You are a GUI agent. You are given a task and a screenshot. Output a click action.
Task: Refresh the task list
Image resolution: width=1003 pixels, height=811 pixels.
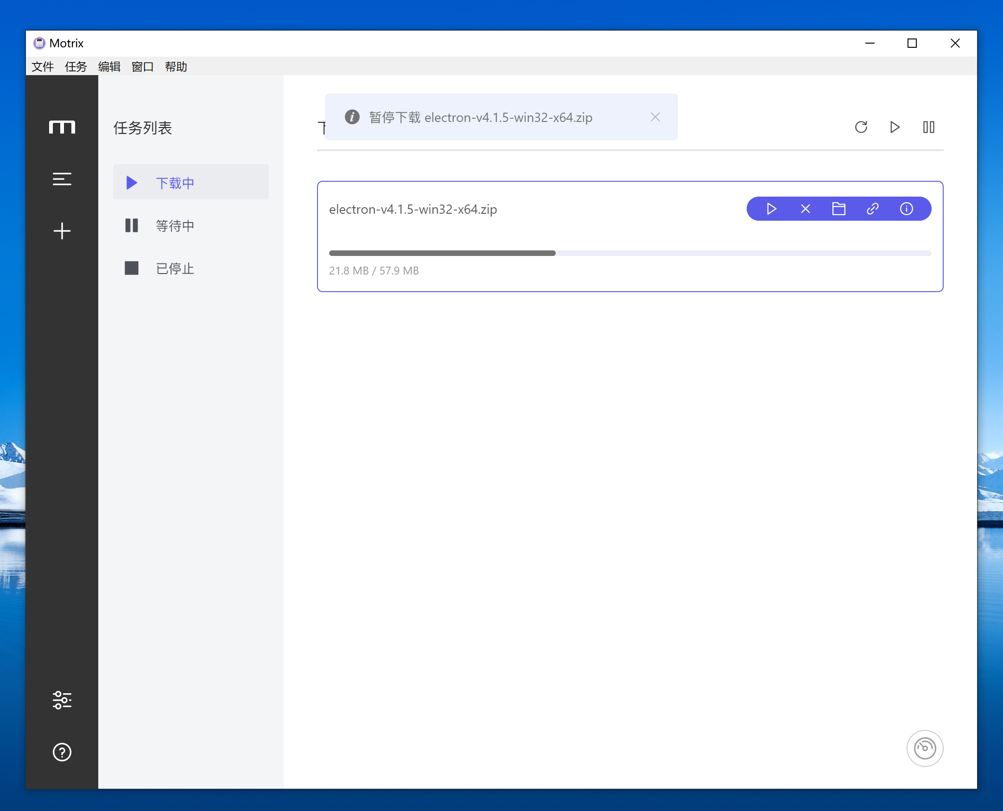tap(861, 127)
